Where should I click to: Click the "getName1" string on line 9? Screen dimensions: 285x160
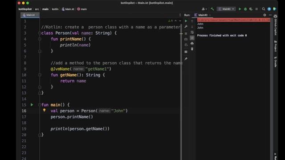pyautogui.click(x=97, y=69)
